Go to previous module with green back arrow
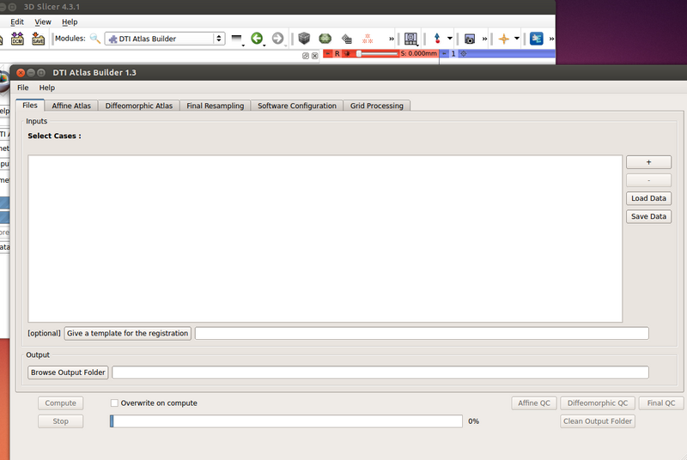This screenshot has width=687, height=460. [256, 39]
